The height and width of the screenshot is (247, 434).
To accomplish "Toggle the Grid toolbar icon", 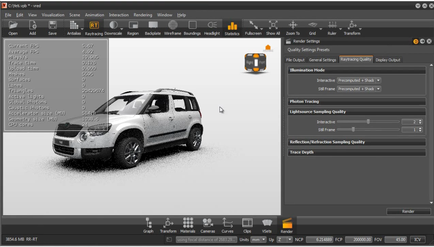I will pyautogui.click(x=312, y=28).
